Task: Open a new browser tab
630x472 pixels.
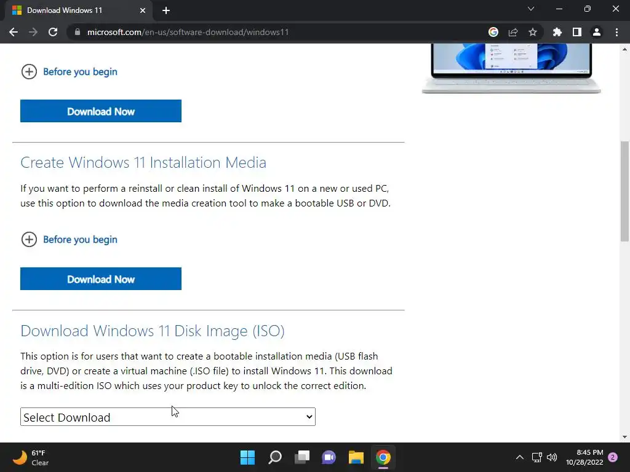Action: 166,10
